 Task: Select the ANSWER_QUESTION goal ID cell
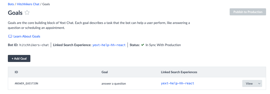coord(26,84)
